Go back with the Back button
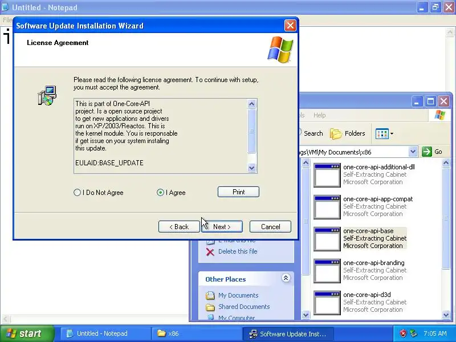This screenshot has width=456, height=342. tap(179, 226)
